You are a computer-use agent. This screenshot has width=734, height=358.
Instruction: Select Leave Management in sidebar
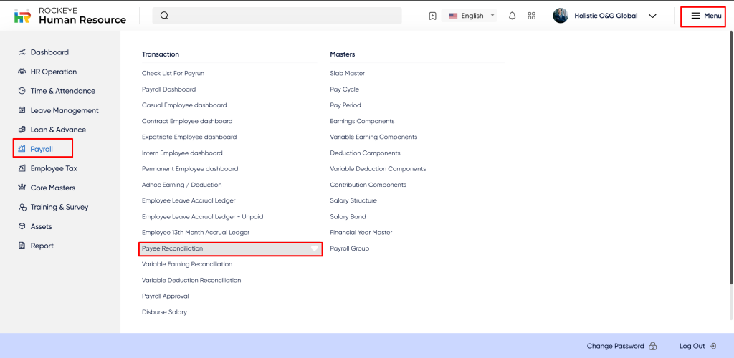(x=64, y=110)
